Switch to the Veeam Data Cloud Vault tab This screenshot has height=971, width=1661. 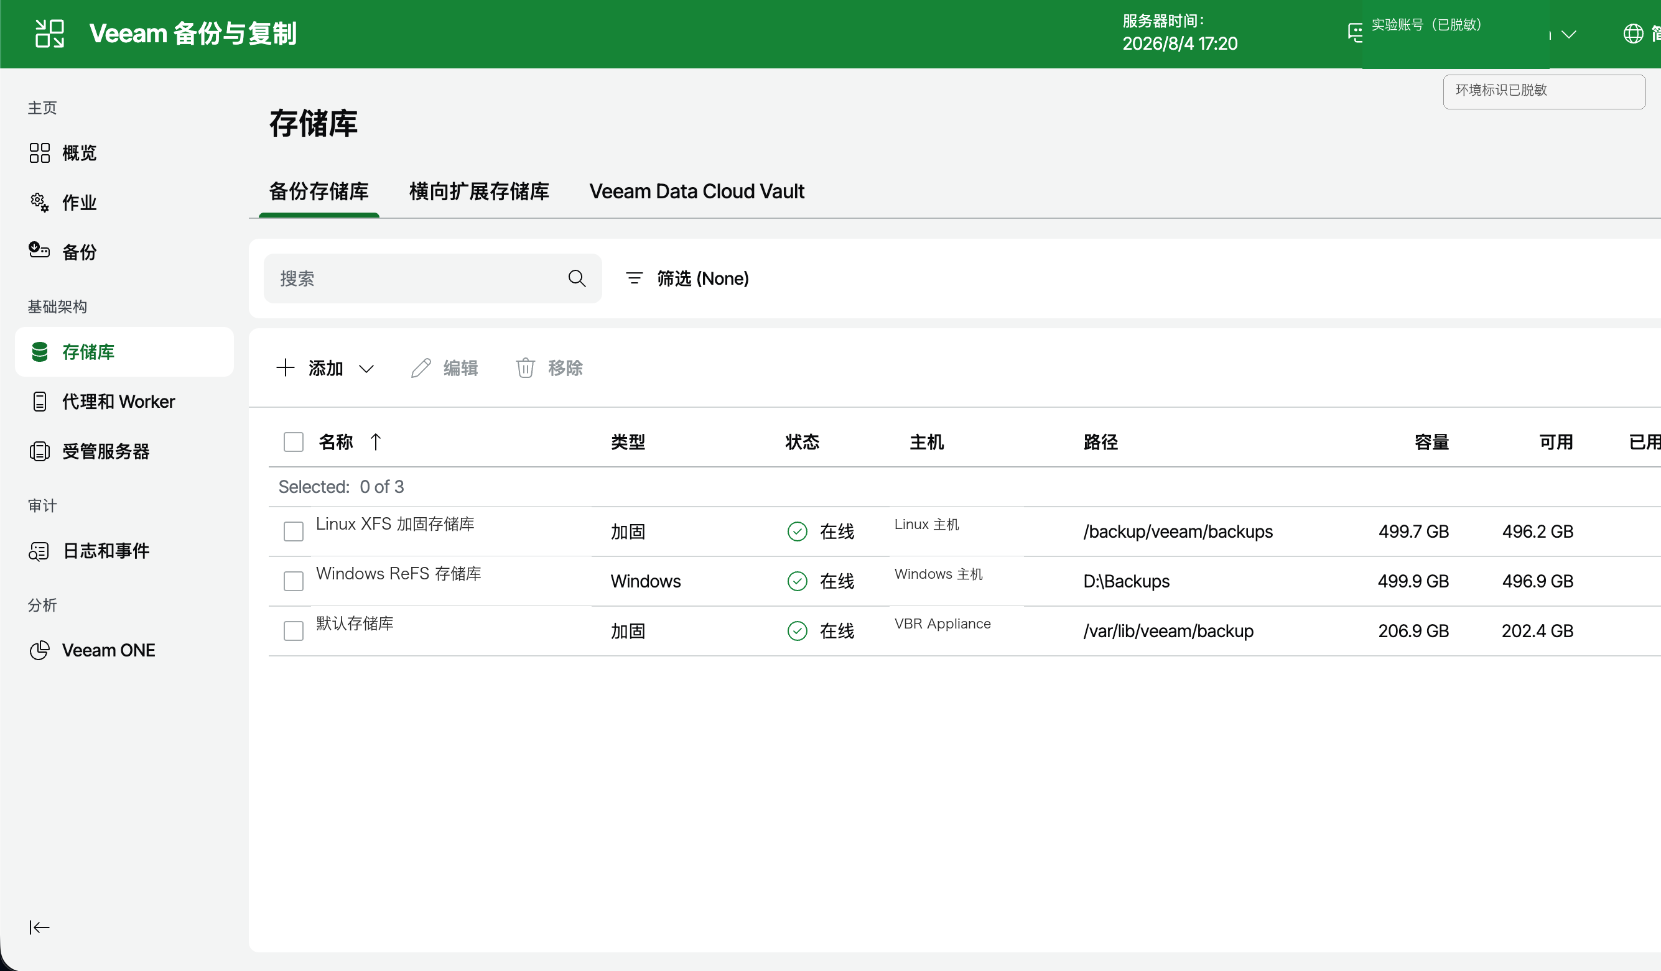pyautogui.click(x=697, y=191)
